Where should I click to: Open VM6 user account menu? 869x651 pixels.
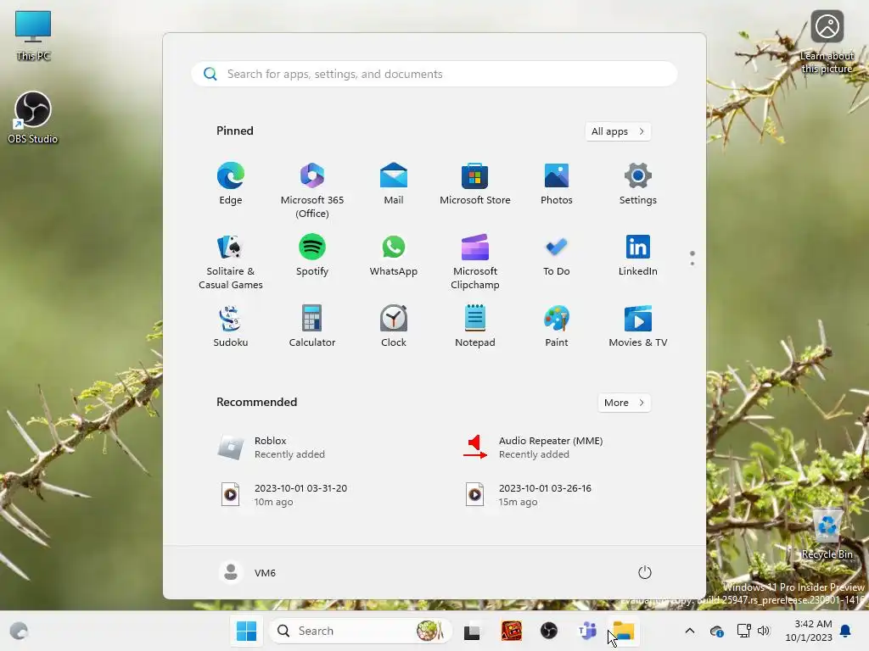coord(247,572)
